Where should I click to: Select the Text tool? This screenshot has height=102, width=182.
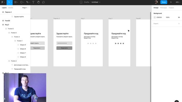pyautogui.click(x=33, y=2)
